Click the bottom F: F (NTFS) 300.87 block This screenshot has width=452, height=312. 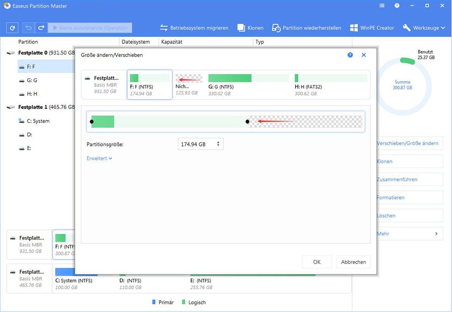click(x=65, y=245)
